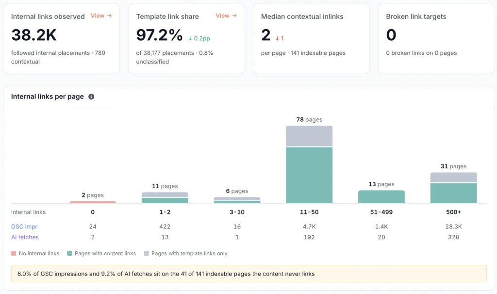Viewport: 497px width, 294px height.
Task: Click the pink 0 internal links bar
Action: [93, 202]
